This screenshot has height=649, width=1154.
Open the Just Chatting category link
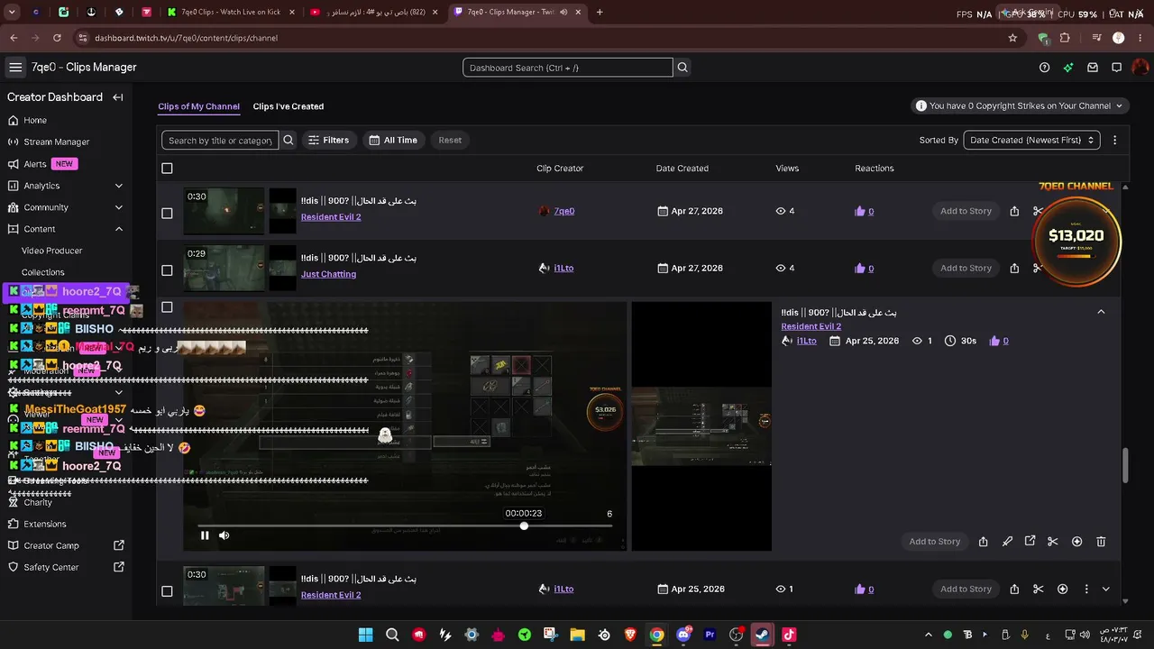[328, 274]
